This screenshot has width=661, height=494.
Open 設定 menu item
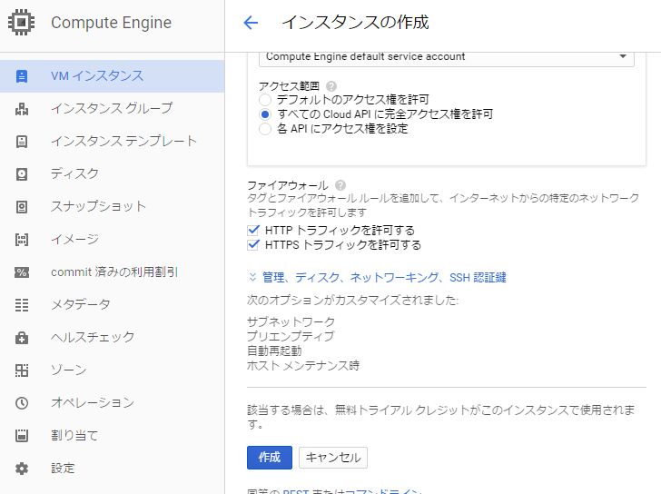(x=113, y=469)
